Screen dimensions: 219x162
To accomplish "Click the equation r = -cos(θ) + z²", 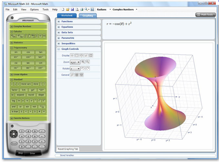I will 119,24.
